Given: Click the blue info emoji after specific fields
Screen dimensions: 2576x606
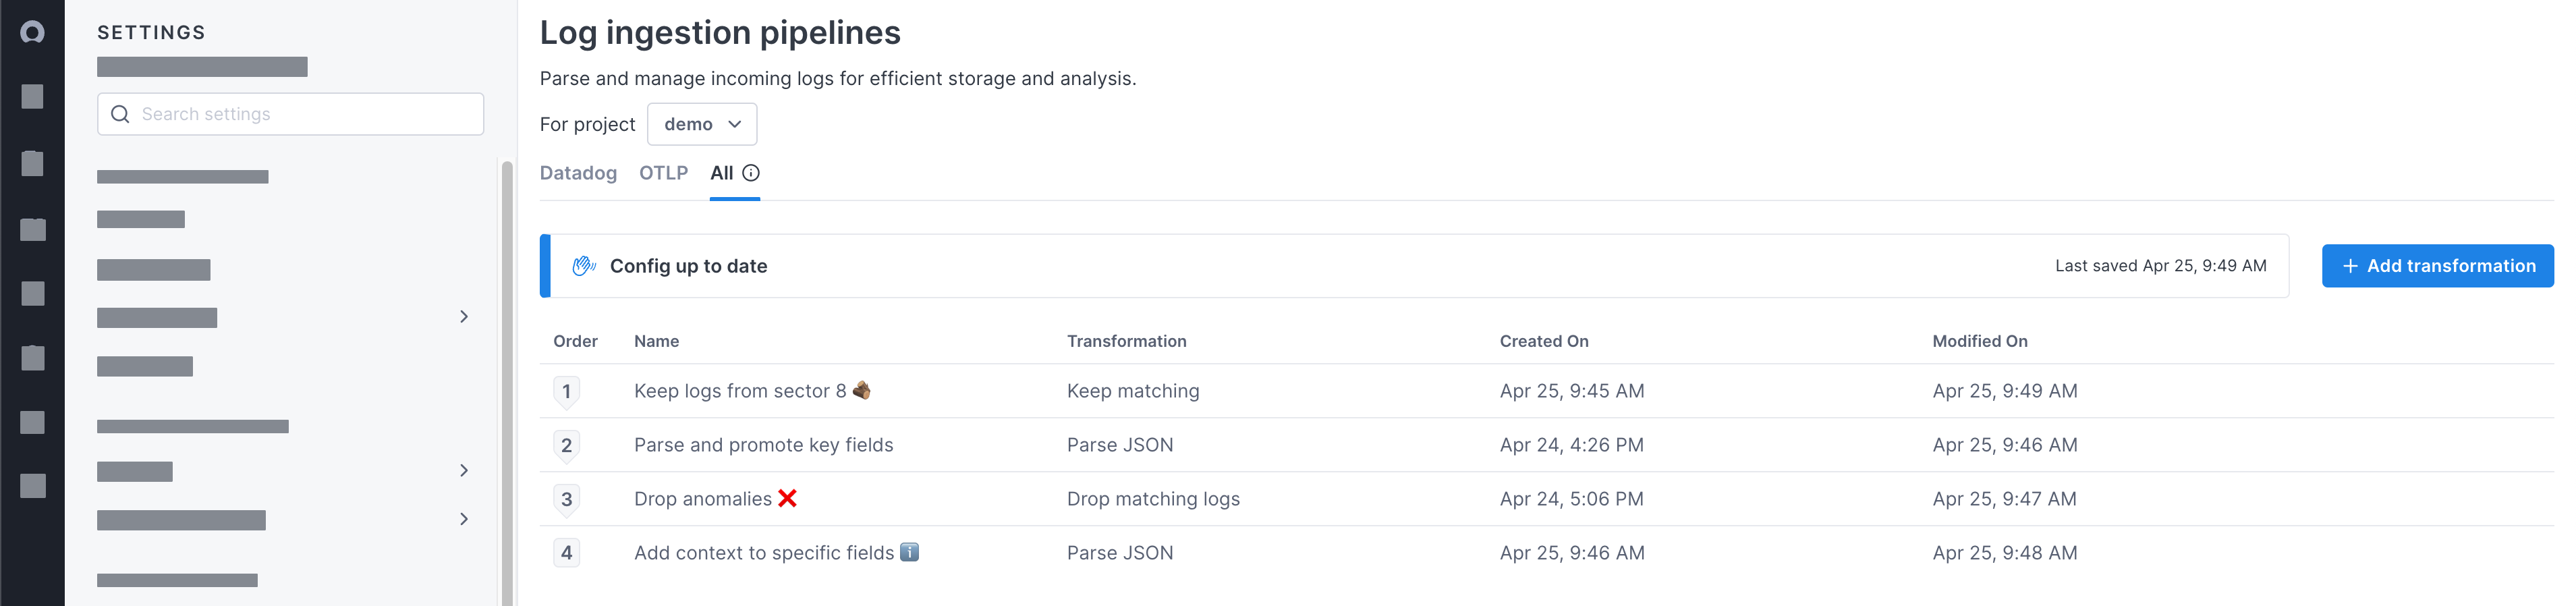Looking at the screenshot, I should coord(909,552).
